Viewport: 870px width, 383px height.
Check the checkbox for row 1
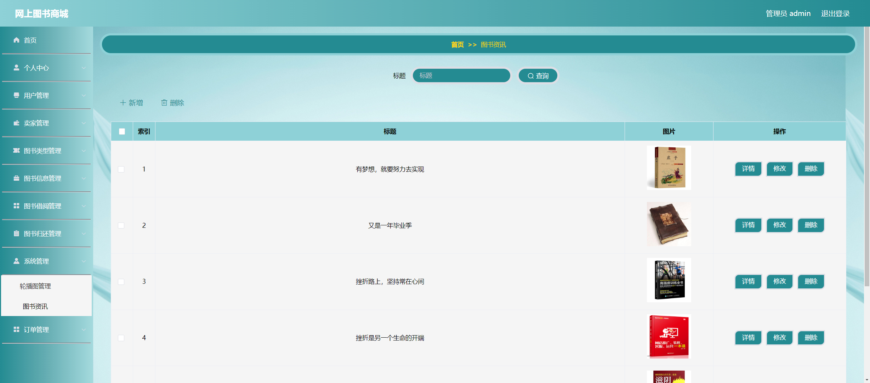click(x=121, y=169)
